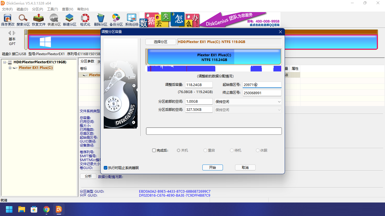The height and width of the screenshot is (216, 385).
Task: Open Google Chrome from the taskbar
Action: (47, 209)
